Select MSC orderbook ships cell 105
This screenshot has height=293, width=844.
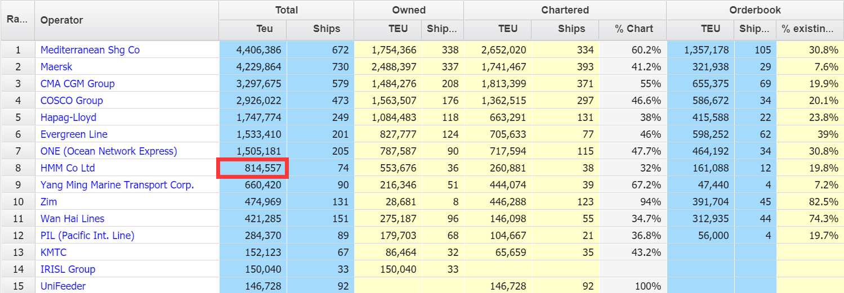(755, 50)
